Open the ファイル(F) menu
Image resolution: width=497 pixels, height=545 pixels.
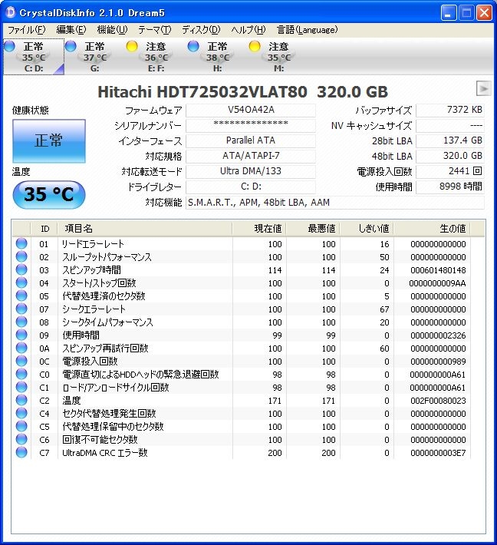(x=26, y=30)
